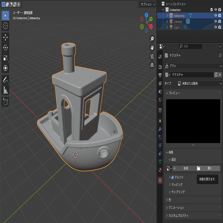The height and width of the screenshot is (223, 223).
Task: Open the World properties tab
Action: click(x=160, y=100)
